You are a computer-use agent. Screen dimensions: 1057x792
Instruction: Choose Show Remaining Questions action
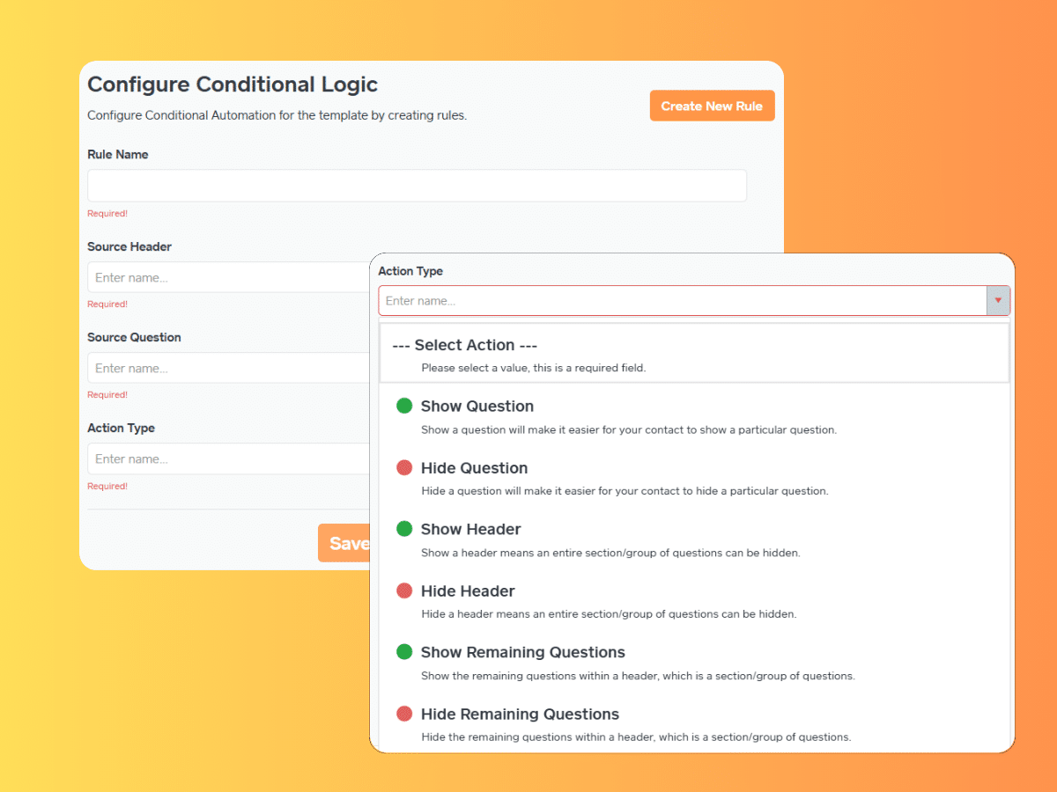coord(522,653)
